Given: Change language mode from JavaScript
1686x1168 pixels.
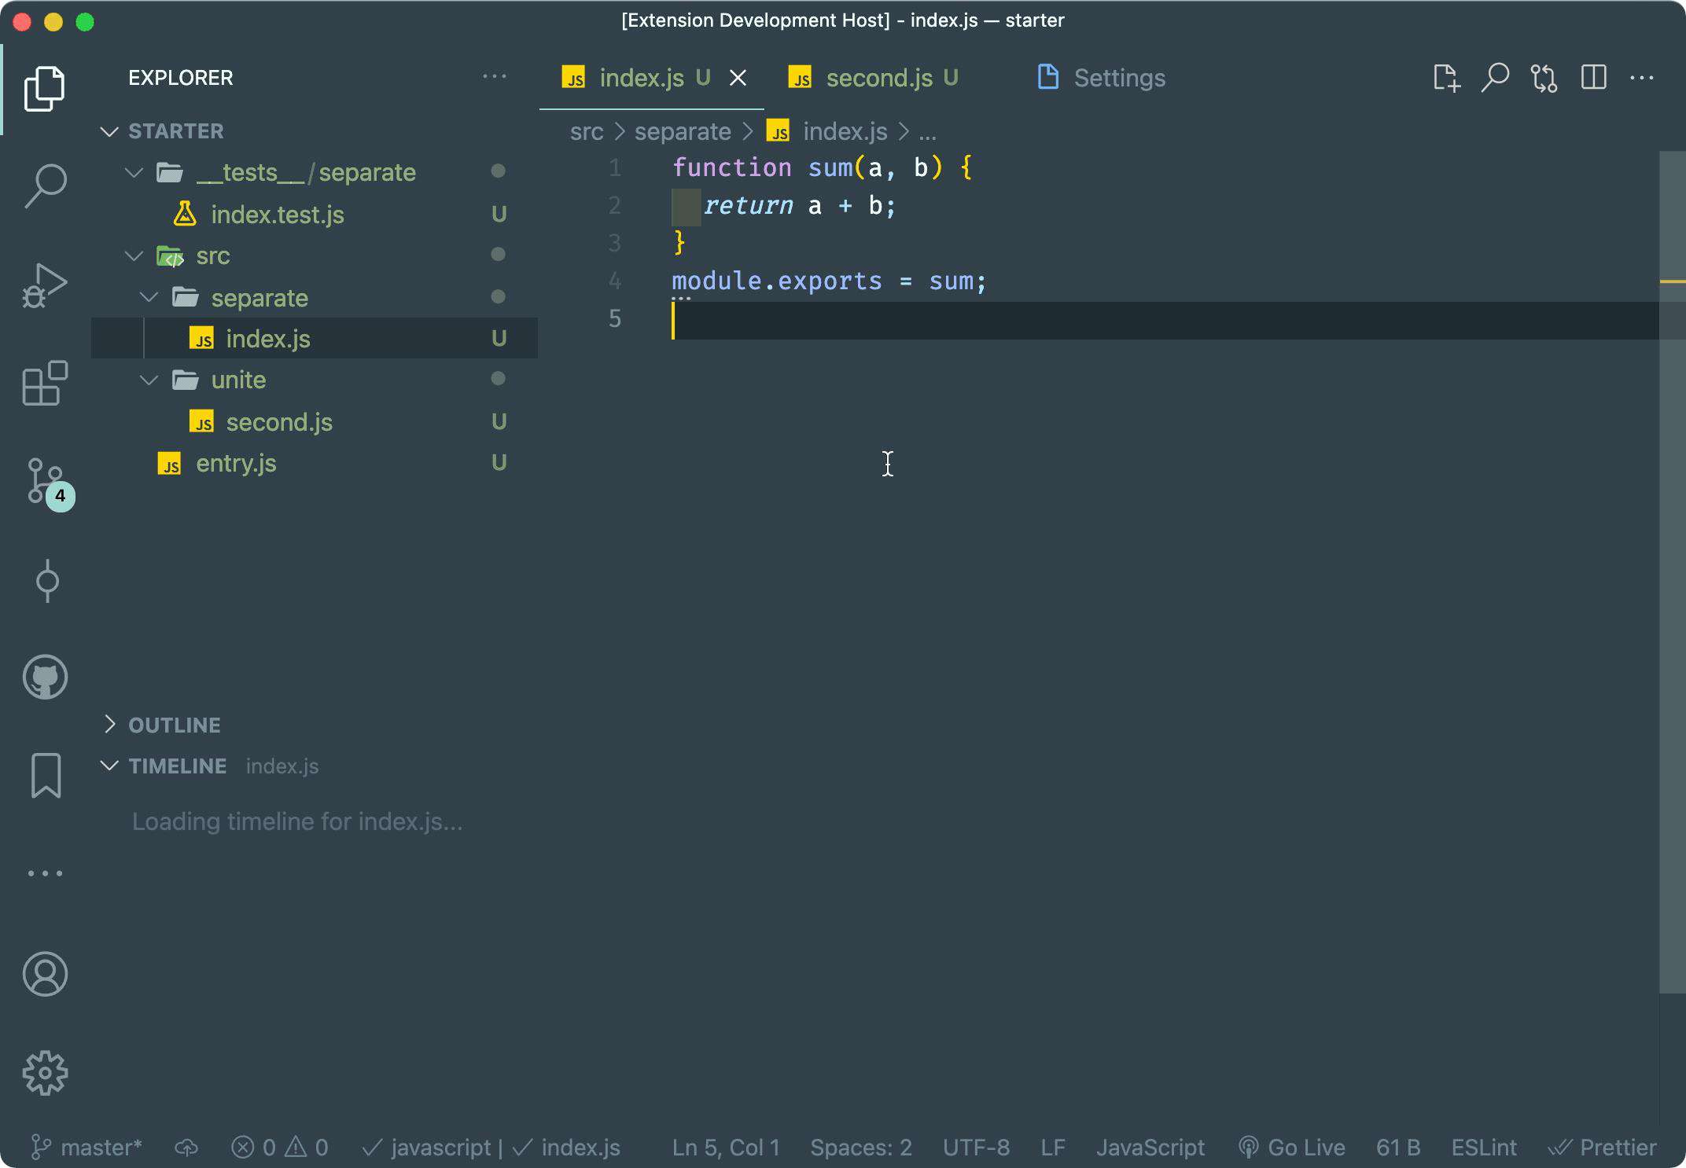Looking at the screenshot, I should [x=1150, y=1148].
